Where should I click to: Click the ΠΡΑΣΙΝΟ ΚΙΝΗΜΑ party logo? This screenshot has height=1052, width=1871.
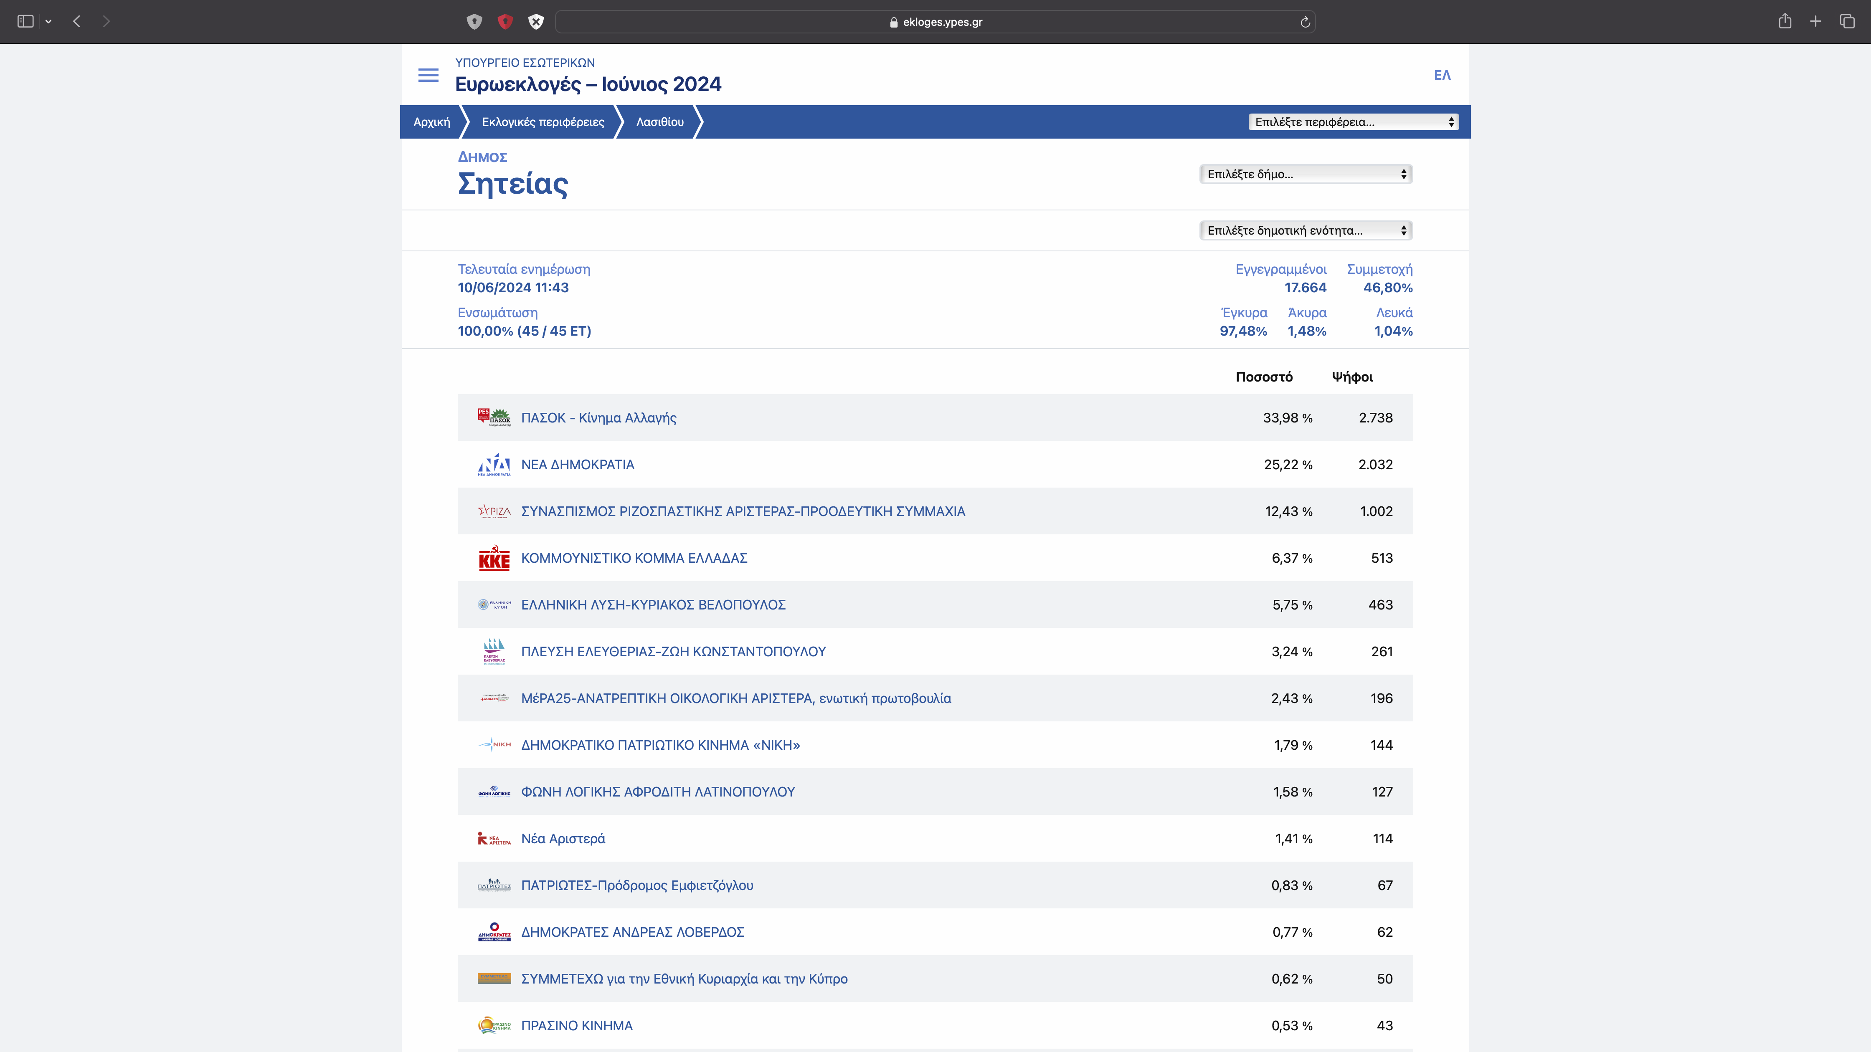pos(494,1025)
